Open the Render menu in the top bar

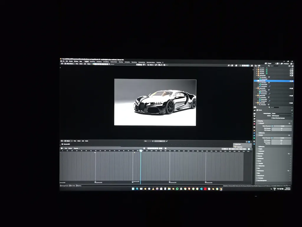[71, 61]
